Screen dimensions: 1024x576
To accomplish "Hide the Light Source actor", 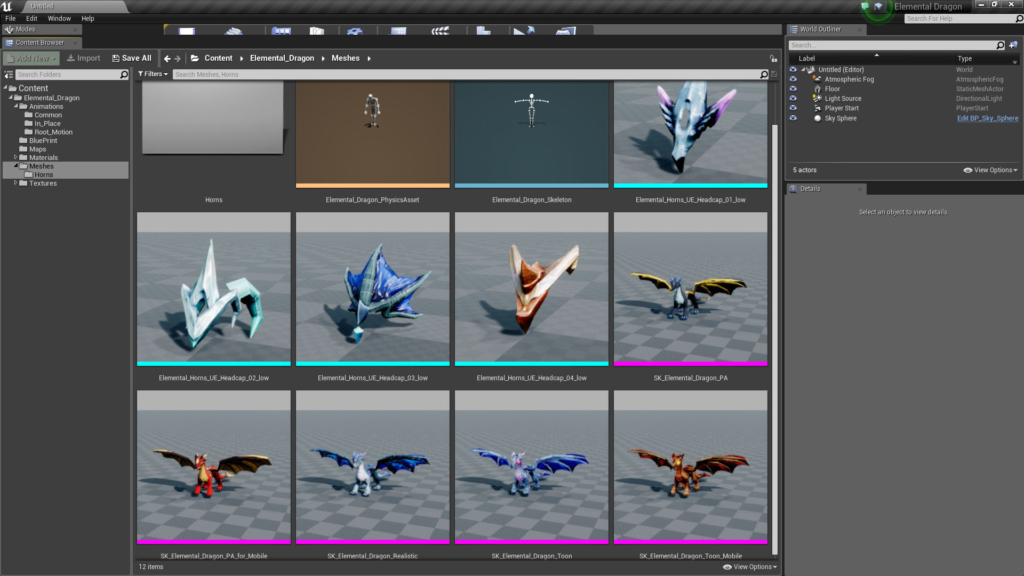I will pyautogui.click(x=793, y=98).
